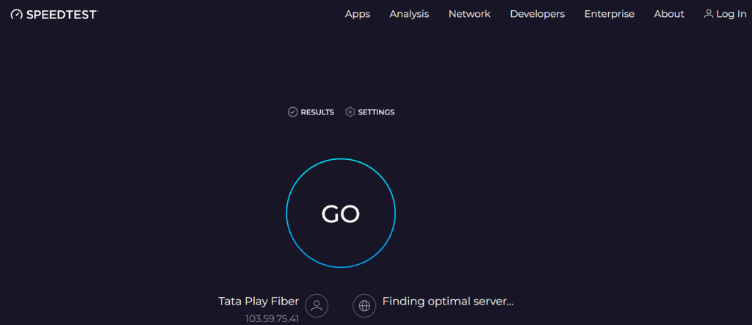
Task: Click the SPEEDTEST wordmark in the header
Action: pos(62,15)
